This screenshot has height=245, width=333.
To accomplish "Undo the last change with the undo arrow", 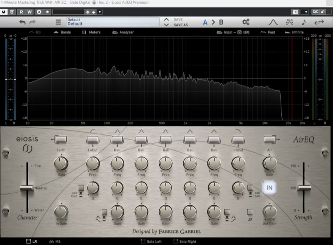I will (22, 22).
